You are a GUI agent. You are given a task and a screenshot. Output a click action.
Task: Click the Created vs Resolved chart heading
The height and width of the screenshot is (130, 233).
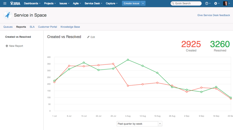tap(64, 37)
